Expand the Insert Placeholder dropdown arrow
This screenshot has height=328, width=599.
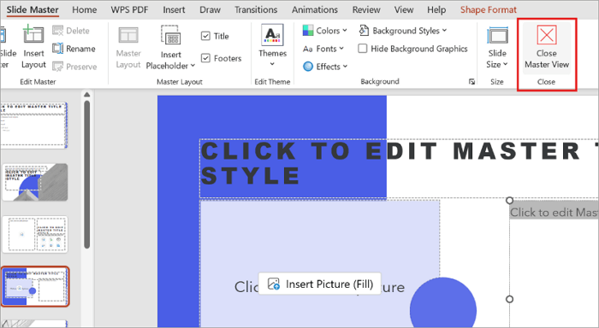point(193,66)
